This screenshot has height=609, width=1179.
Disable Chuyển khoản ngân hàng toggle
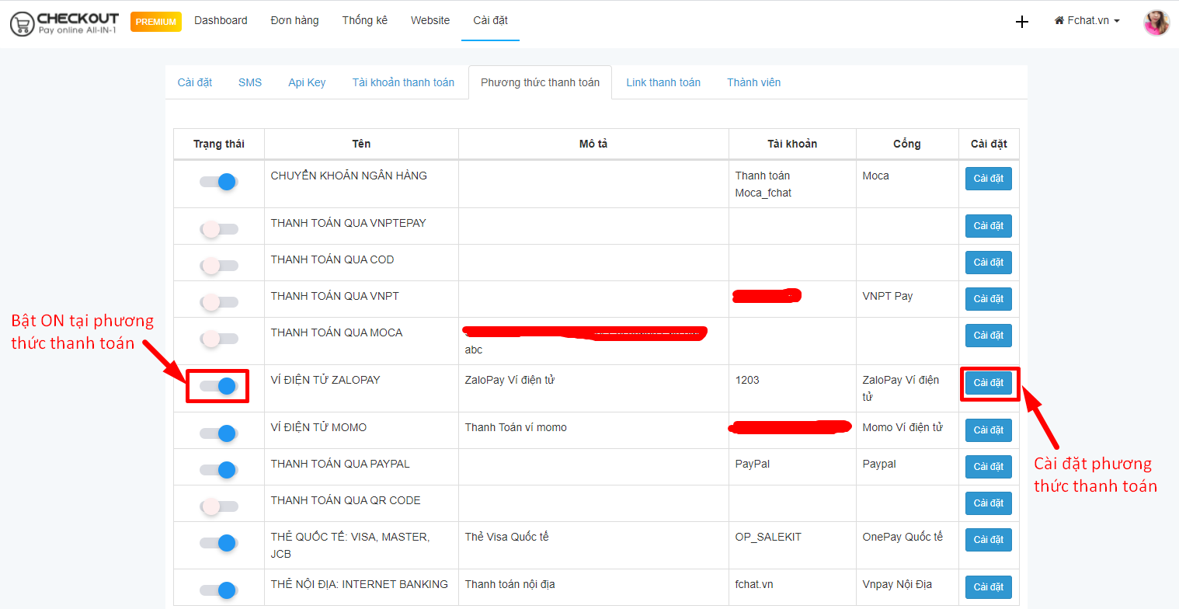pos(219,182)
